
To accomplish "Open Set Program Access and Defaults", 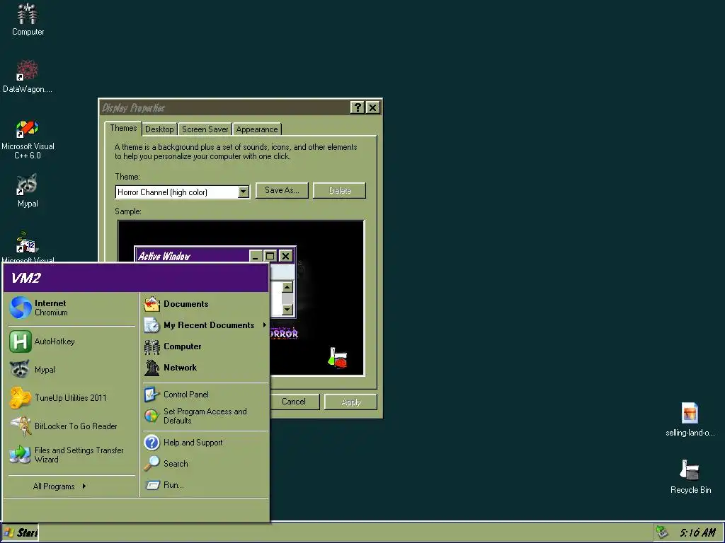I will point(205,416).
